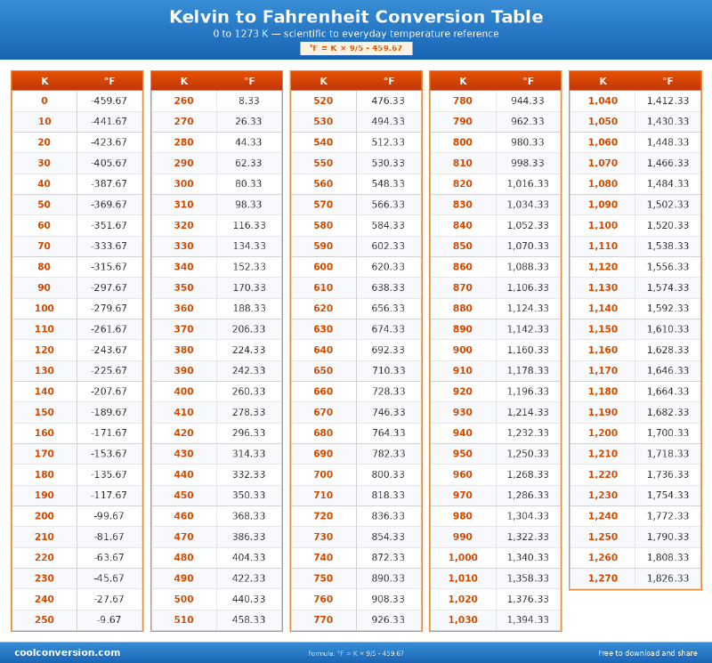
Task: Click Fahrenheit value 350.33
Action: pyautogui.click(x=249, y=496)
